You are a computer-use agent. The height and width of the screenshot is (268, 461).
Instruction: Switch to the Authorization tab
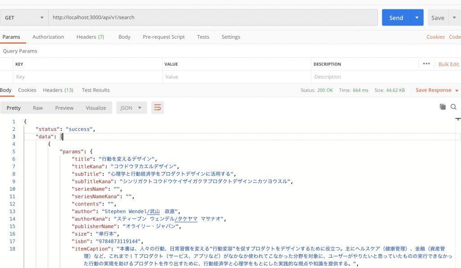click(48, 37)
